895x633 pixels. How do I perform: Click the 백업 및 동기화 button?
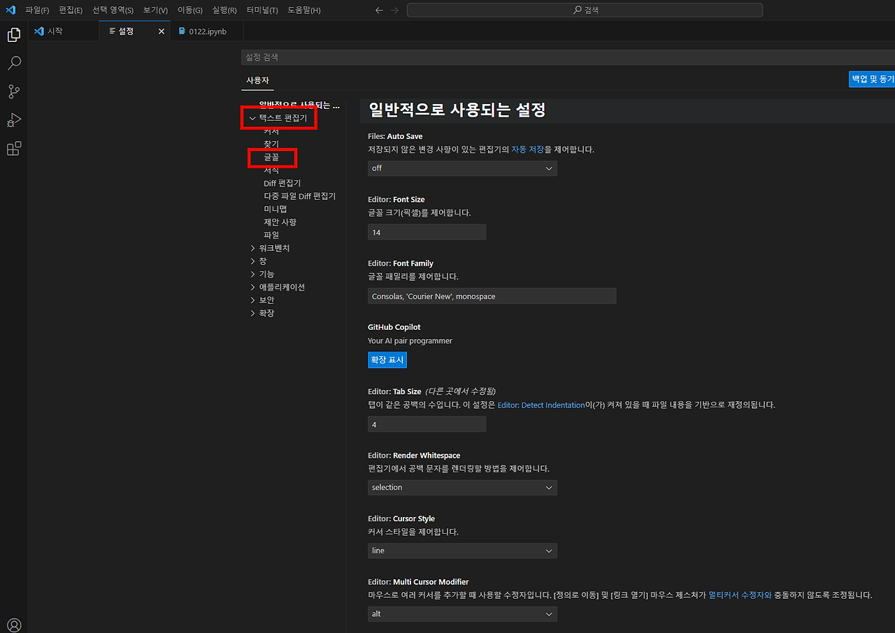click(873, 79)
